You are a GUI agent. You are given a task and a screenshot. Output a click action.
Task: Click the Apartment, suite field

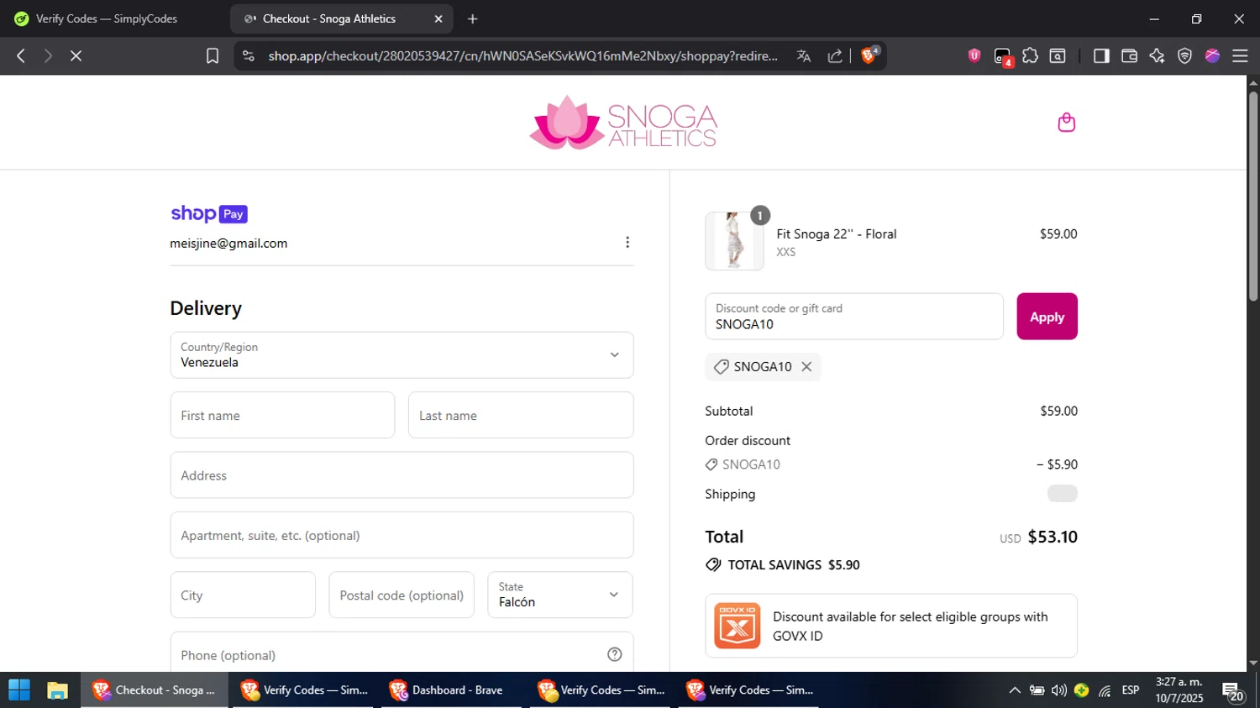point(402,535)
